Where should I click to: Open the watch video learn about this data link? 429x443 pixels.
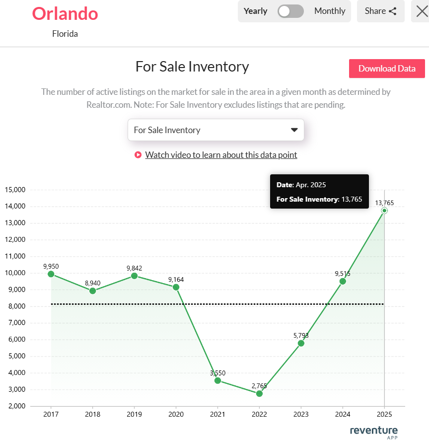[221, 154]
